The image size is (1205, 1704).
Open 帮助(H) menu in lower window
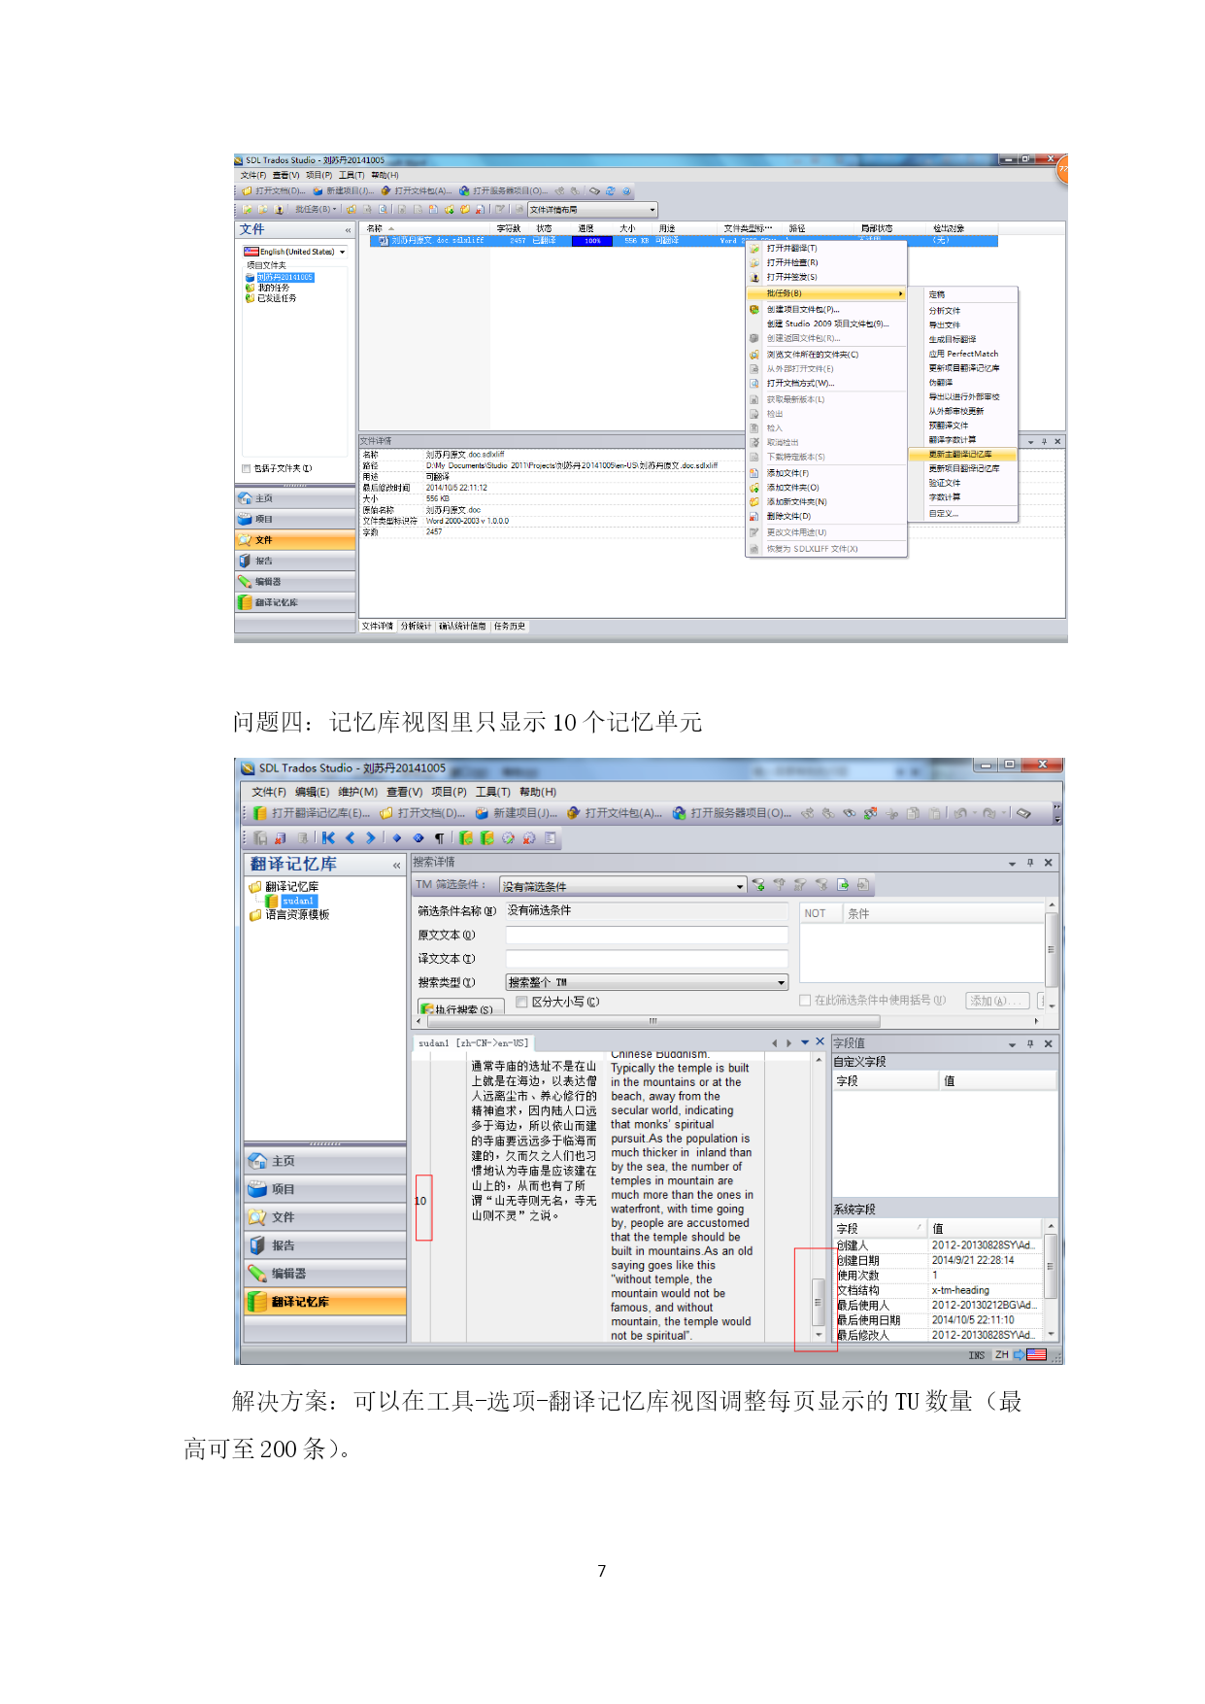coord(538,792)
